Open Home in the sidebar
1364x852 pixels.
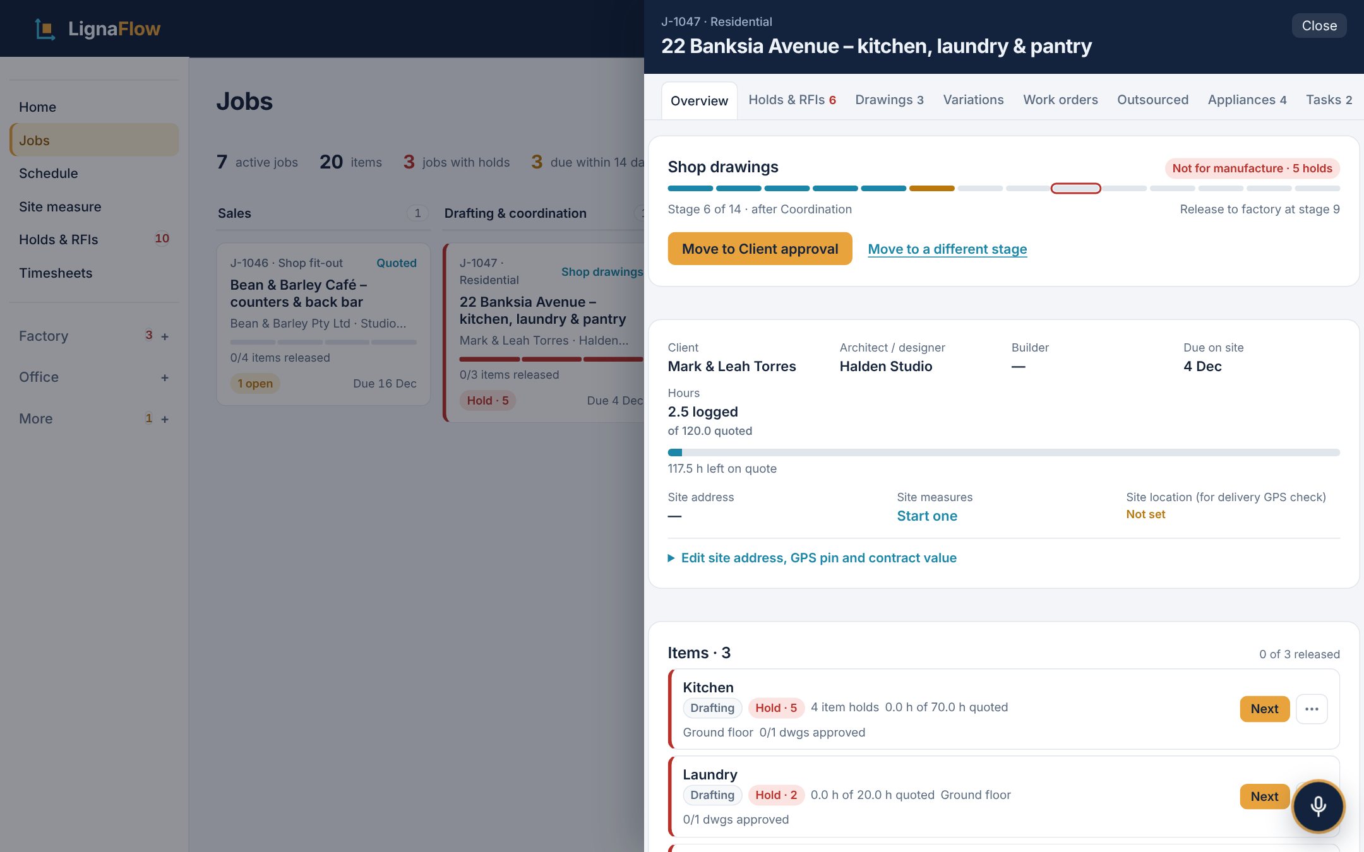click(94, 107)
